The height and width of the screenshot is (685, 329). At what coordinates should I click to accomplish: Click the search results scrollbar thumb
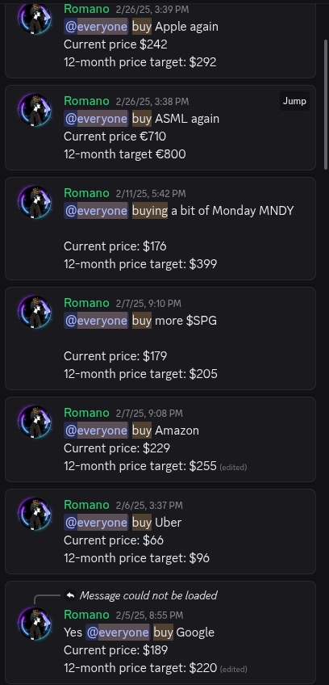[x=325, y=105]
